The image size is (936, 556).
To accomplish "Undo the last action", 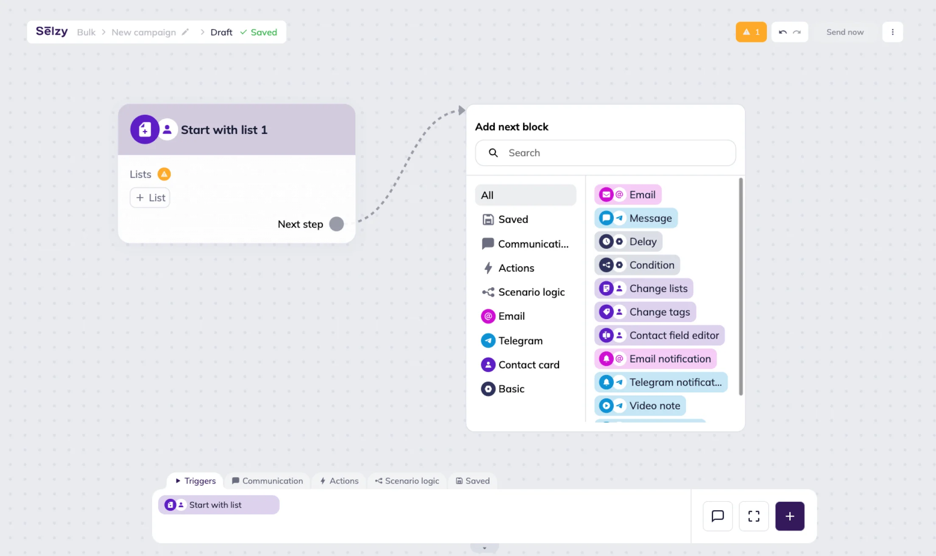I will click(783, 32).
